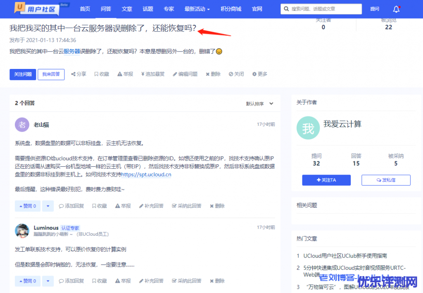Expand downvote arrow on 老山猫's answer
The image size is (423, 293).
[48, 206]
